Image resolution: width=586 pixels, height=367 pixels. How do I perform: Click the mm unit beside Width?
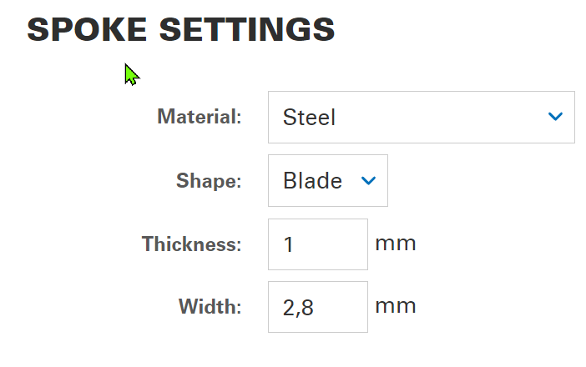(396, 306)
